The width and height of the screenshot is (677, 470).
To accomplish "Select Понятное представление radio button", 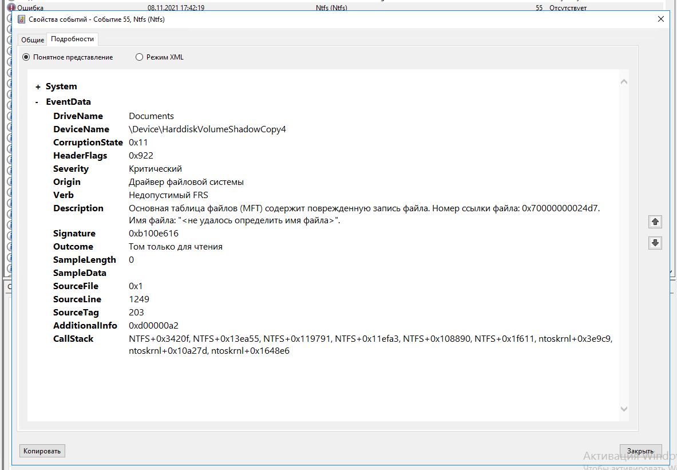I will click(x=68, y=57).
